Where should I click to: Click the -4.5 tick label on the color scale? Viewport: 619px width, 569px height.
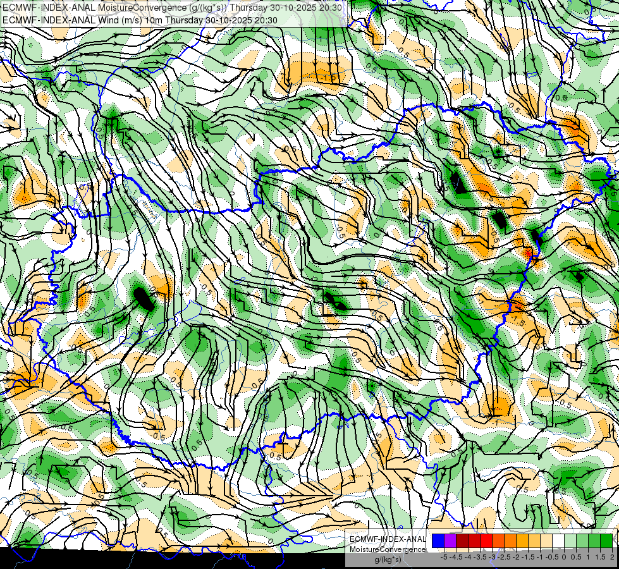tap(456, 557)
